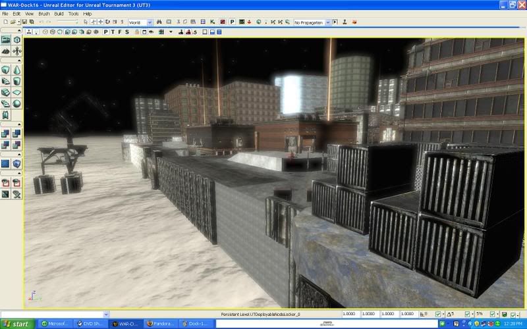The image size is (527, 329).
Task: Click CSG Deintersect button
Action: point(17,145)
